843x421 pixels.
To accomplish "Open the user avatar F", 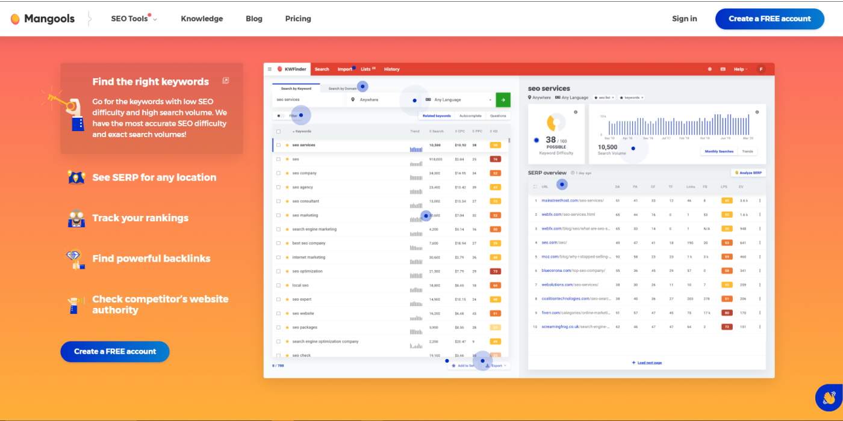I will pyautogui.click(x=761, y=69).
